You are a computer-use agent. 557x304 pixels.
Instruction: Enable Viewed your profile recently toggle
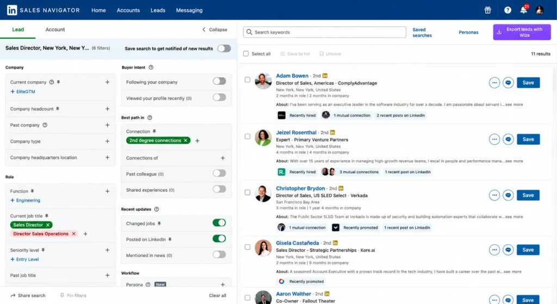click(x=219, y=98)
